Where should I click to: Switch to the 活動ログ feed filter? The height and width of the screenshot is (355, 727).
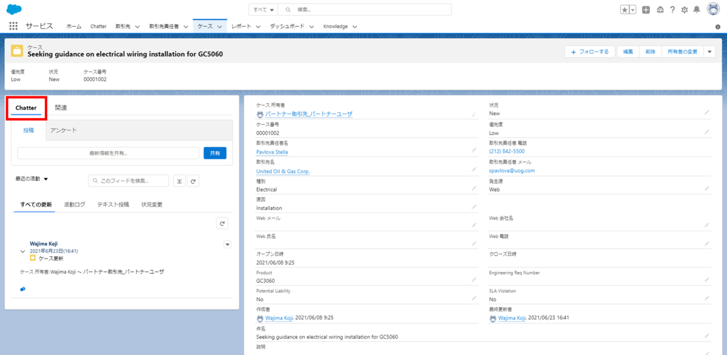(75, 205)
